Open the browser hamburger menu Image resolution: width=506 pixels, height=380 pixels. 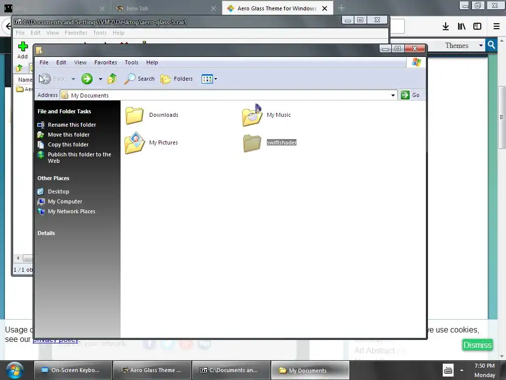pyautogui.click(x=497, y=26)
